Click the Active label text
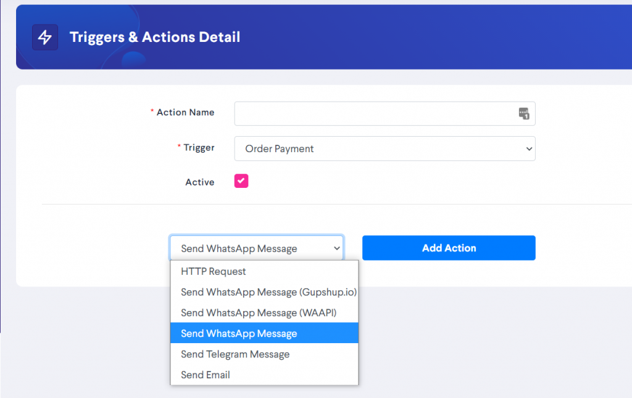Screen dimensions: 632x398 click(x=199, y=182)
